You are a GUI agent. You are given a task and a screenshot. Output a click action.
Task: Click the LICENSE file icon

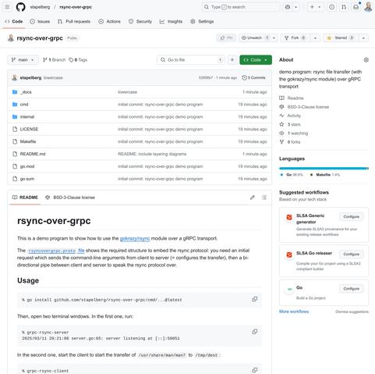pos(15,129)
